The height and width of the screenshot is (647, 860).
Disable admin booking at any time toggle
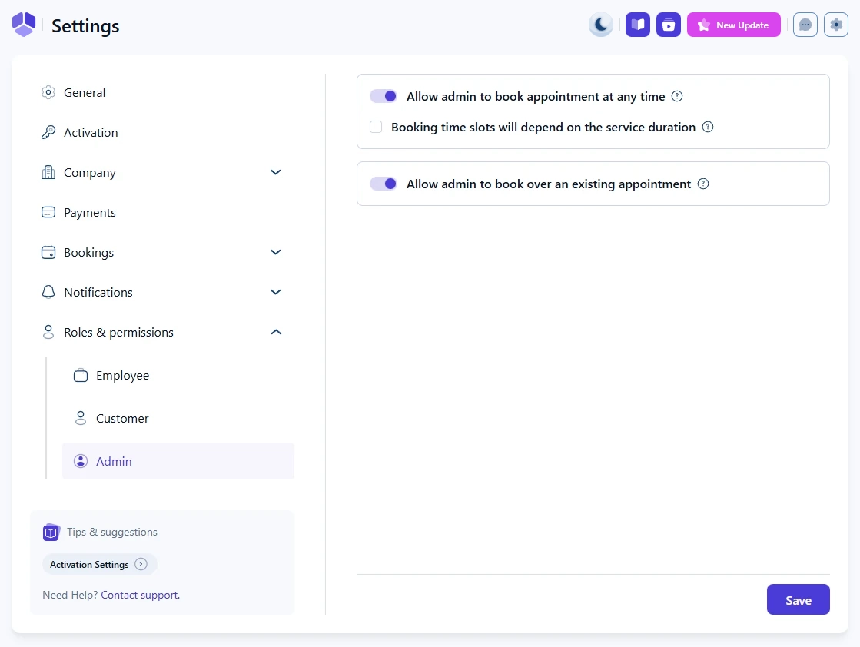click(384, 96)
